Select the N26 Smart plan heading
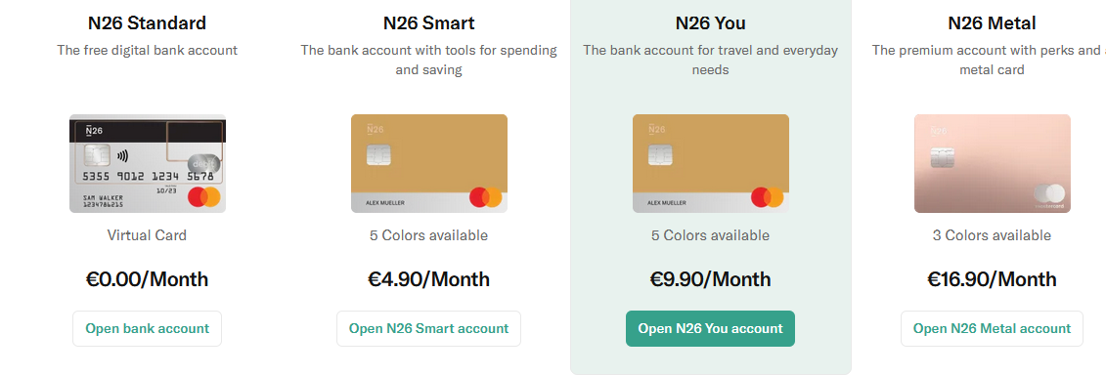 tap(429, 23)
